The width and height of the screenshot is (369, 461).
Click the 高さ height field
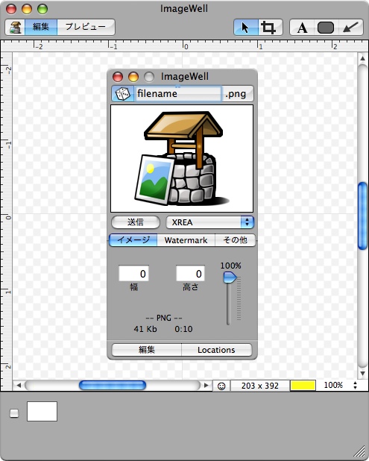pos(190,274)
